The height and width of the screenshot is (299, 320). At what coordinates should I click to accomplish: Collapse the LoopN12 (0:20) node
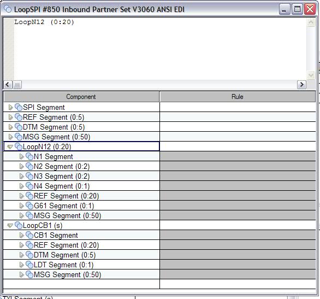[10, 146]
